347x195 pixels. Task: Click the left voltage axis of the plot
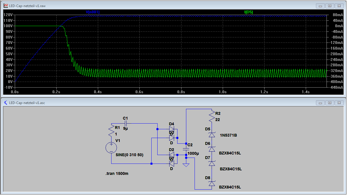[x=8, y=51]
